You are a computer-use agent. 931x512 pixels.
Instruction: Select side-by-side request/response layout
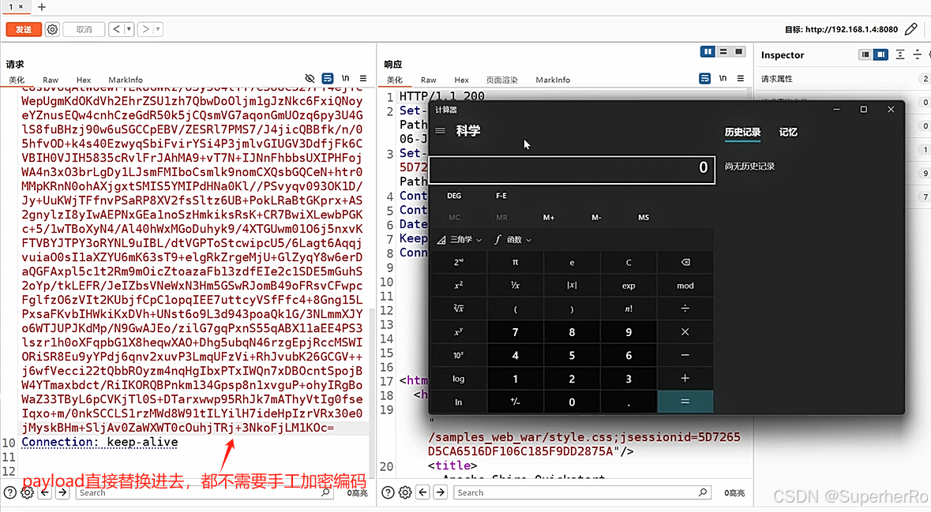708,52
